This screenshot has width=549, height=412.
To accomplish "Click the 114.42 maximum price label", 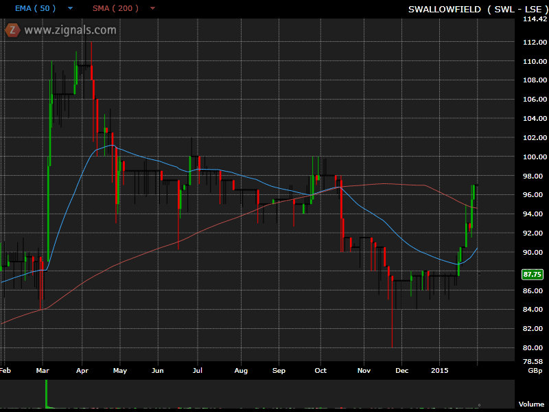I will click(x=534, y=19).
